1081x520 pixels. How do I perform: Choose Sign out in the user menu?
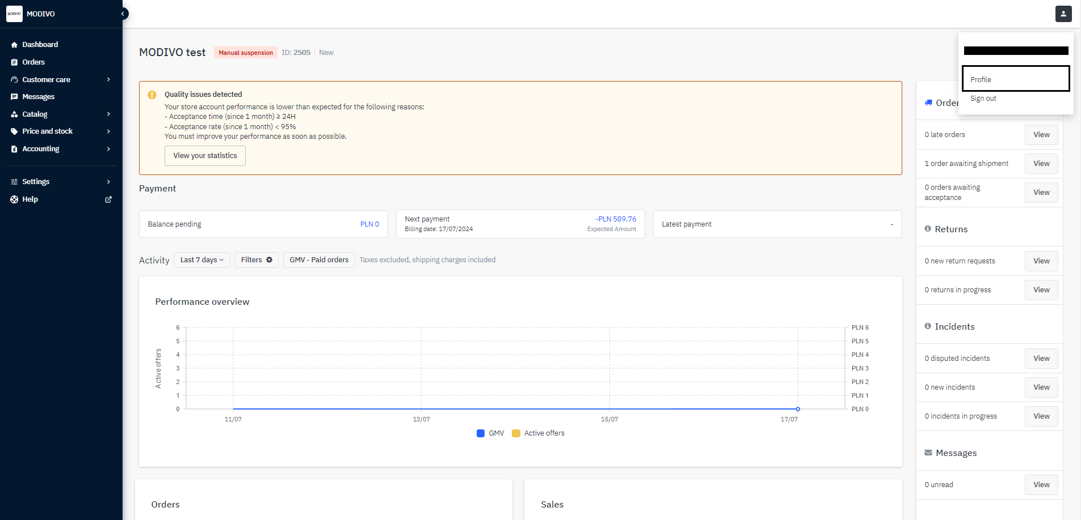983,99
